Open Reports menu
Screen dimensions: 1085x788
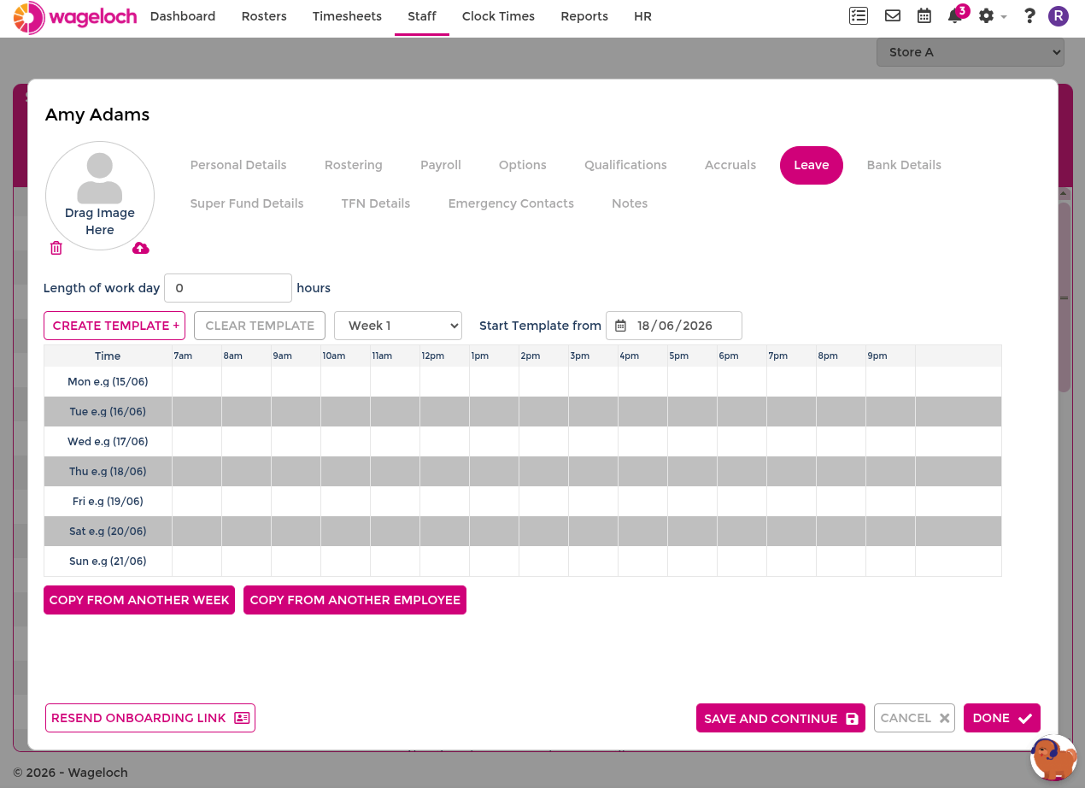coord(584,16)
